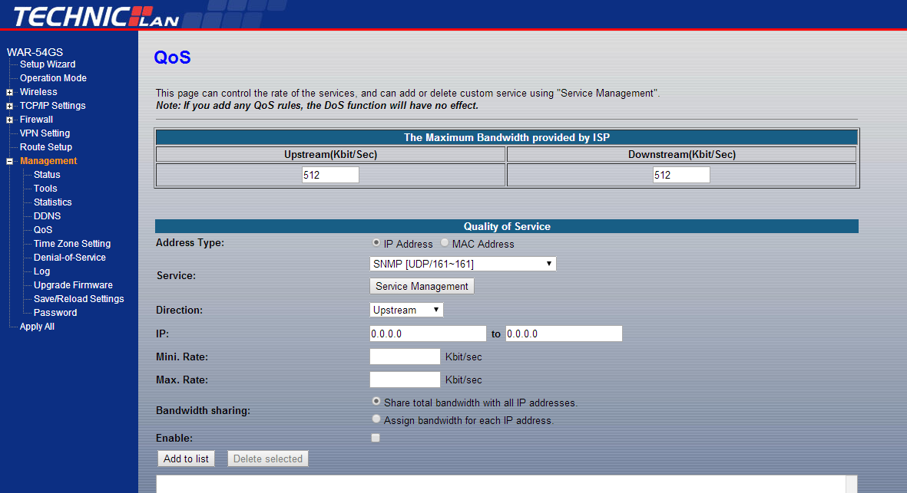This screenshot has width=907, height=493.
Task: Click the Service Management button
Action: 422,286
